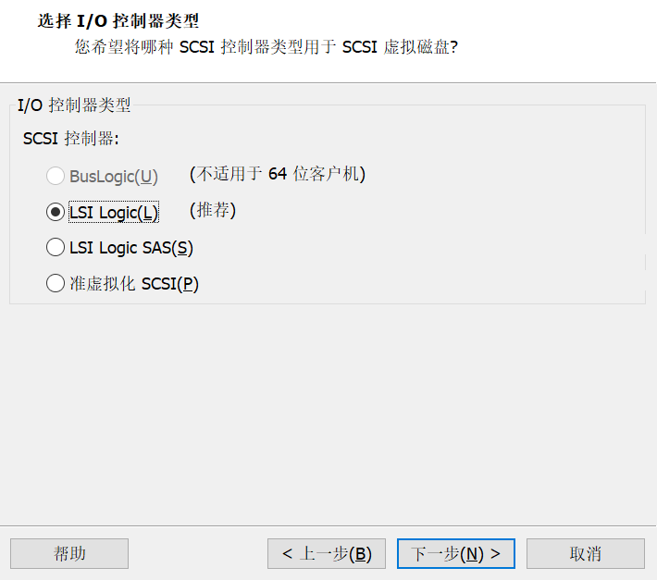Click the greyed-out BusLogic(U) label text
Viewport: 657px width, 580px height.
point(113,177)
